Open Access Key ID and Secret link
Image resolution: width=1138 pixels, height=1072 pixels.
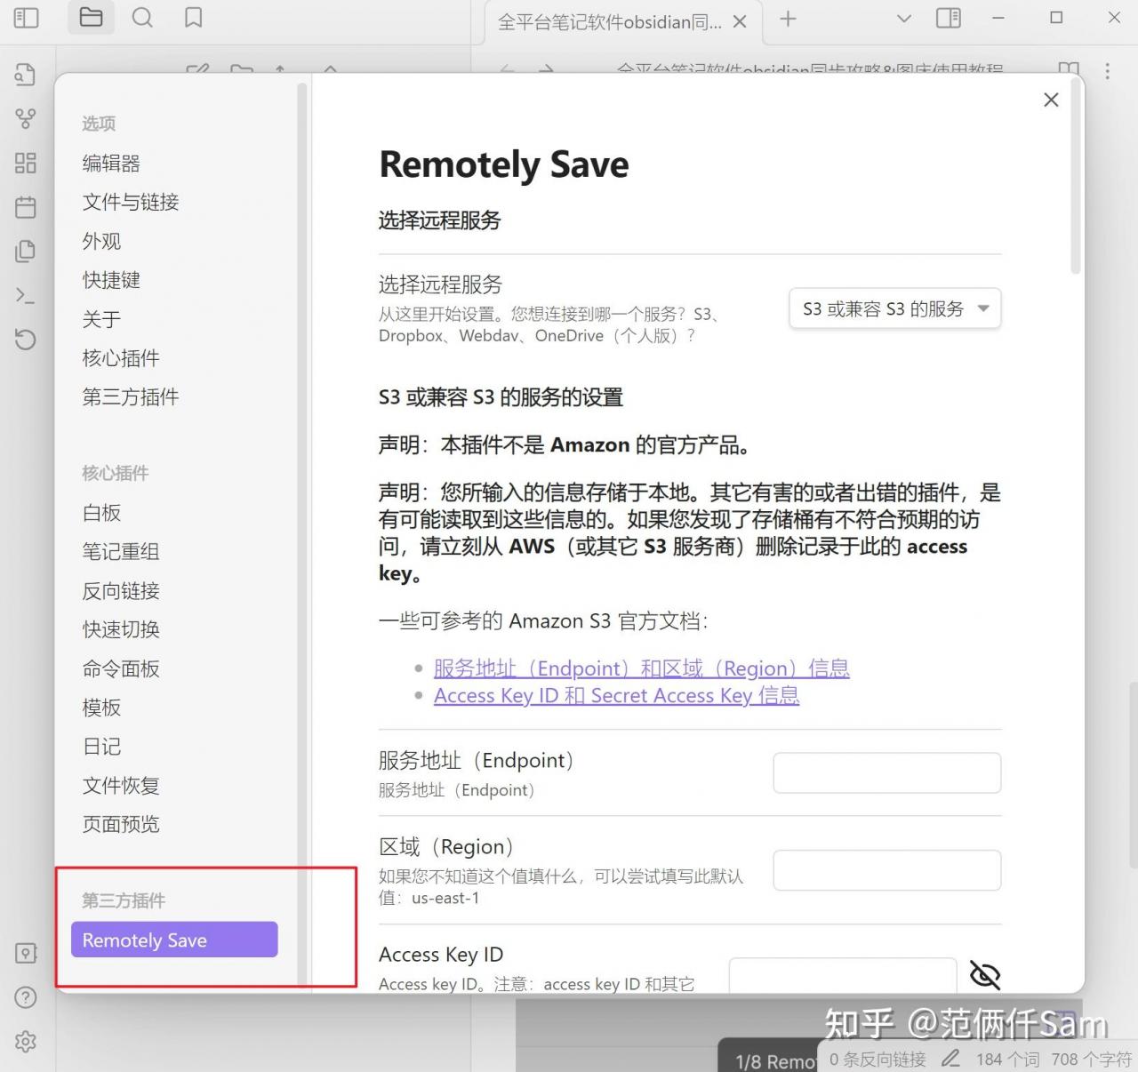point(616,695)
